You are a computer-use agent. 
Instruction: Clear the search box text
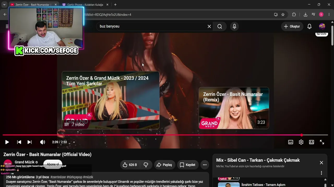tap(209, 26)
